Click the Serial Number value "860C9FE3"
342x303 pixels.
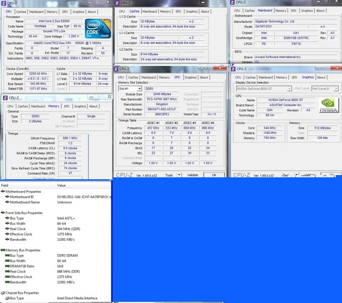click(x=162, y=114)
